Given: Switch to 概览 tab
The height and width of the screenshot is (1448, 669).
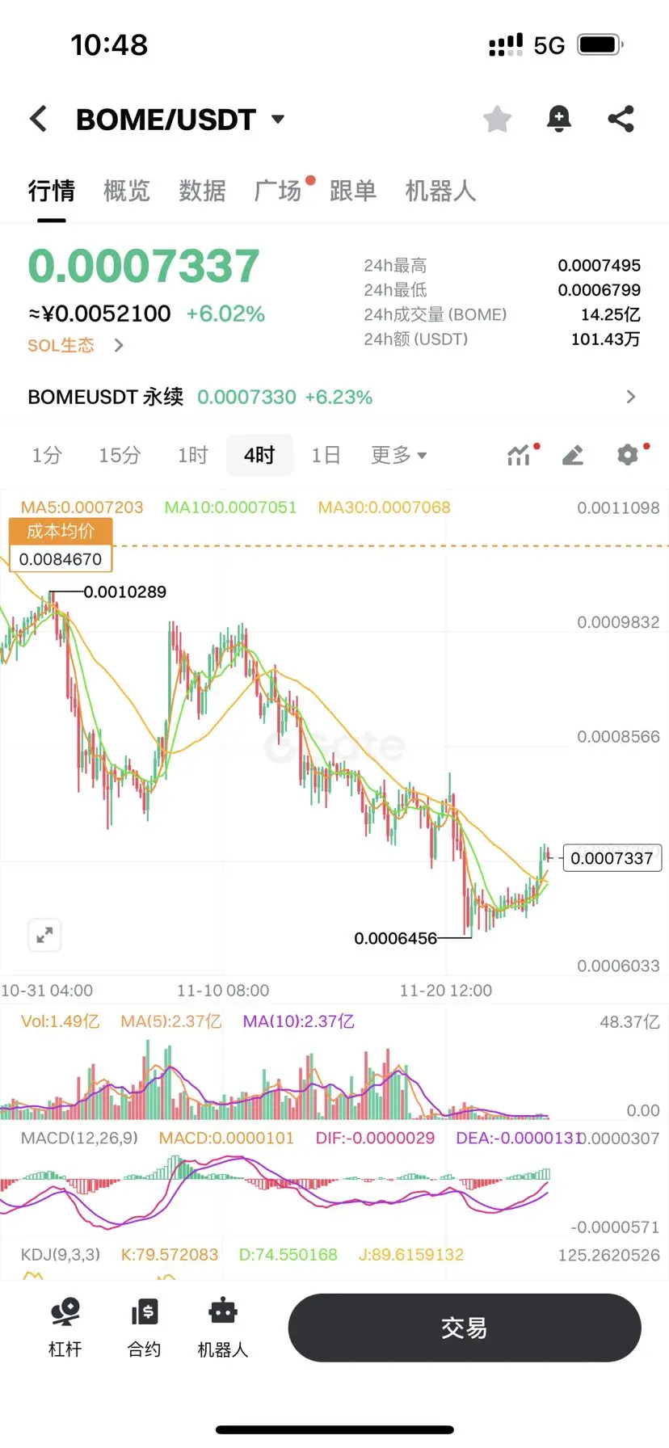Looking at the screenshot, I should pyautogui.click(x=127, y=191).
